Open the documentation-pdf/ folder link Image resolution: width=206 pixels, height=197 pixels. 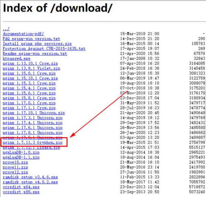click(x=23, y=34)
